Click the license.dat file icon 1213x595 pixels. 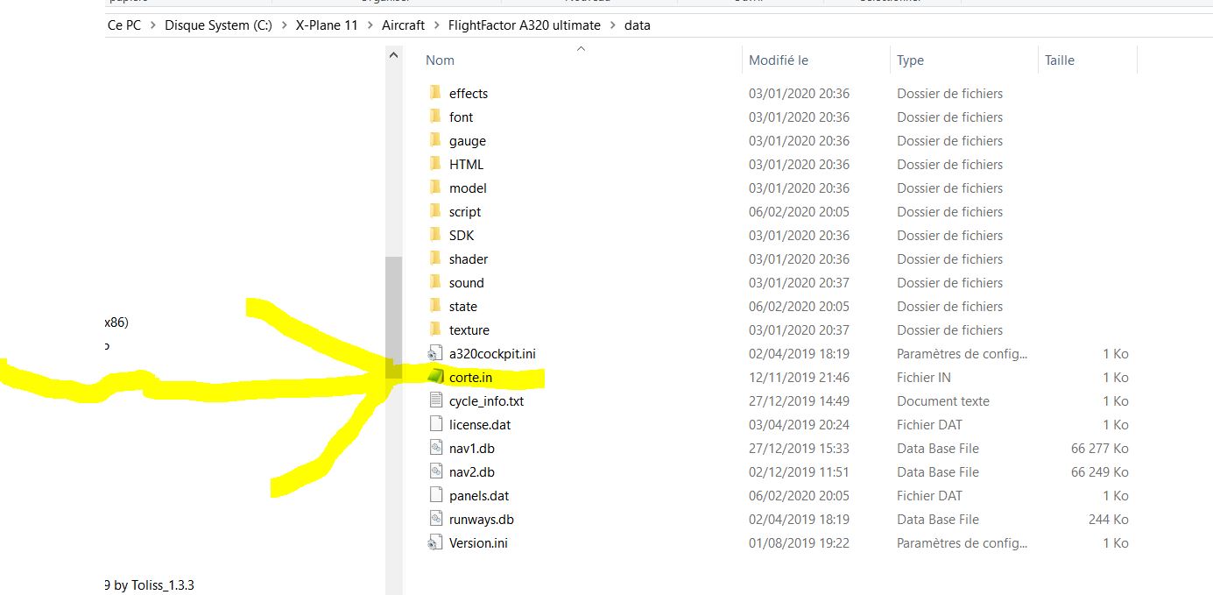click(436, 424)
